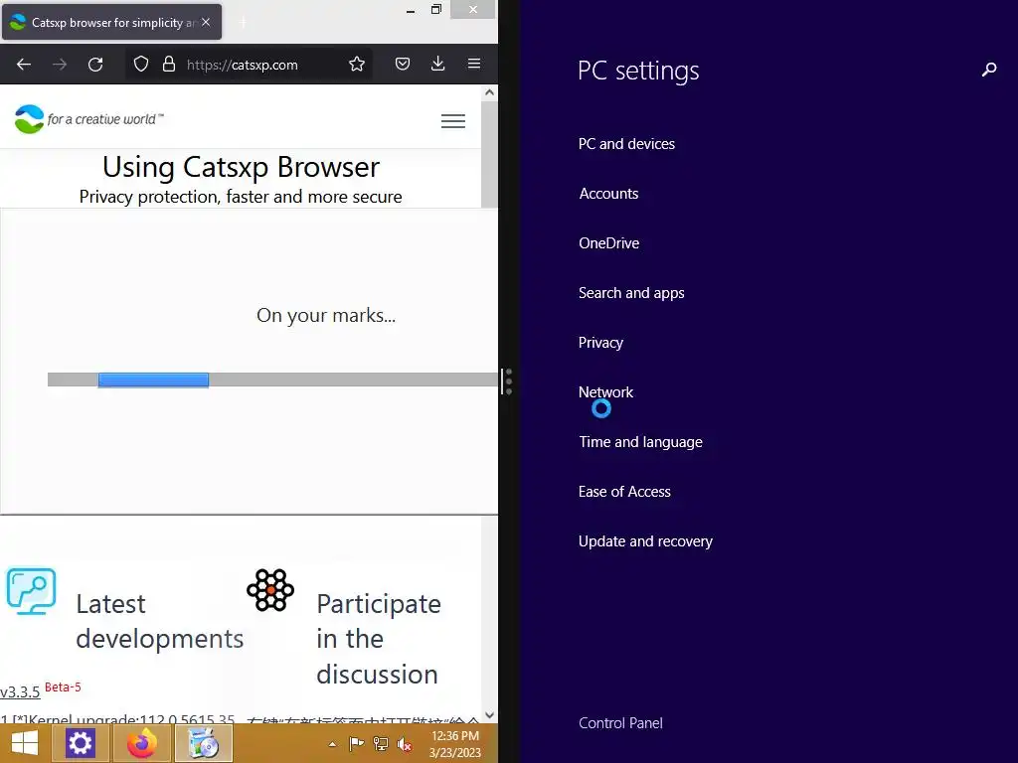Open Search and apps settings
1018x763 pixels.
pyautogui.click(x=631, y=293)
